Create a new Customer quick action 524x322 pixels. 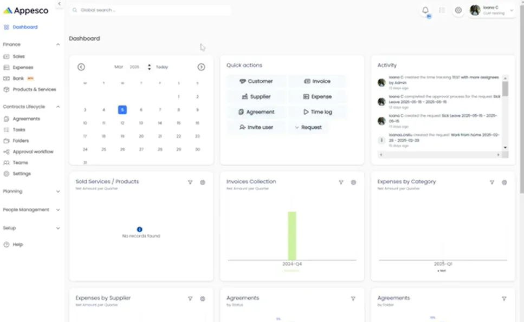pos(256,81)
